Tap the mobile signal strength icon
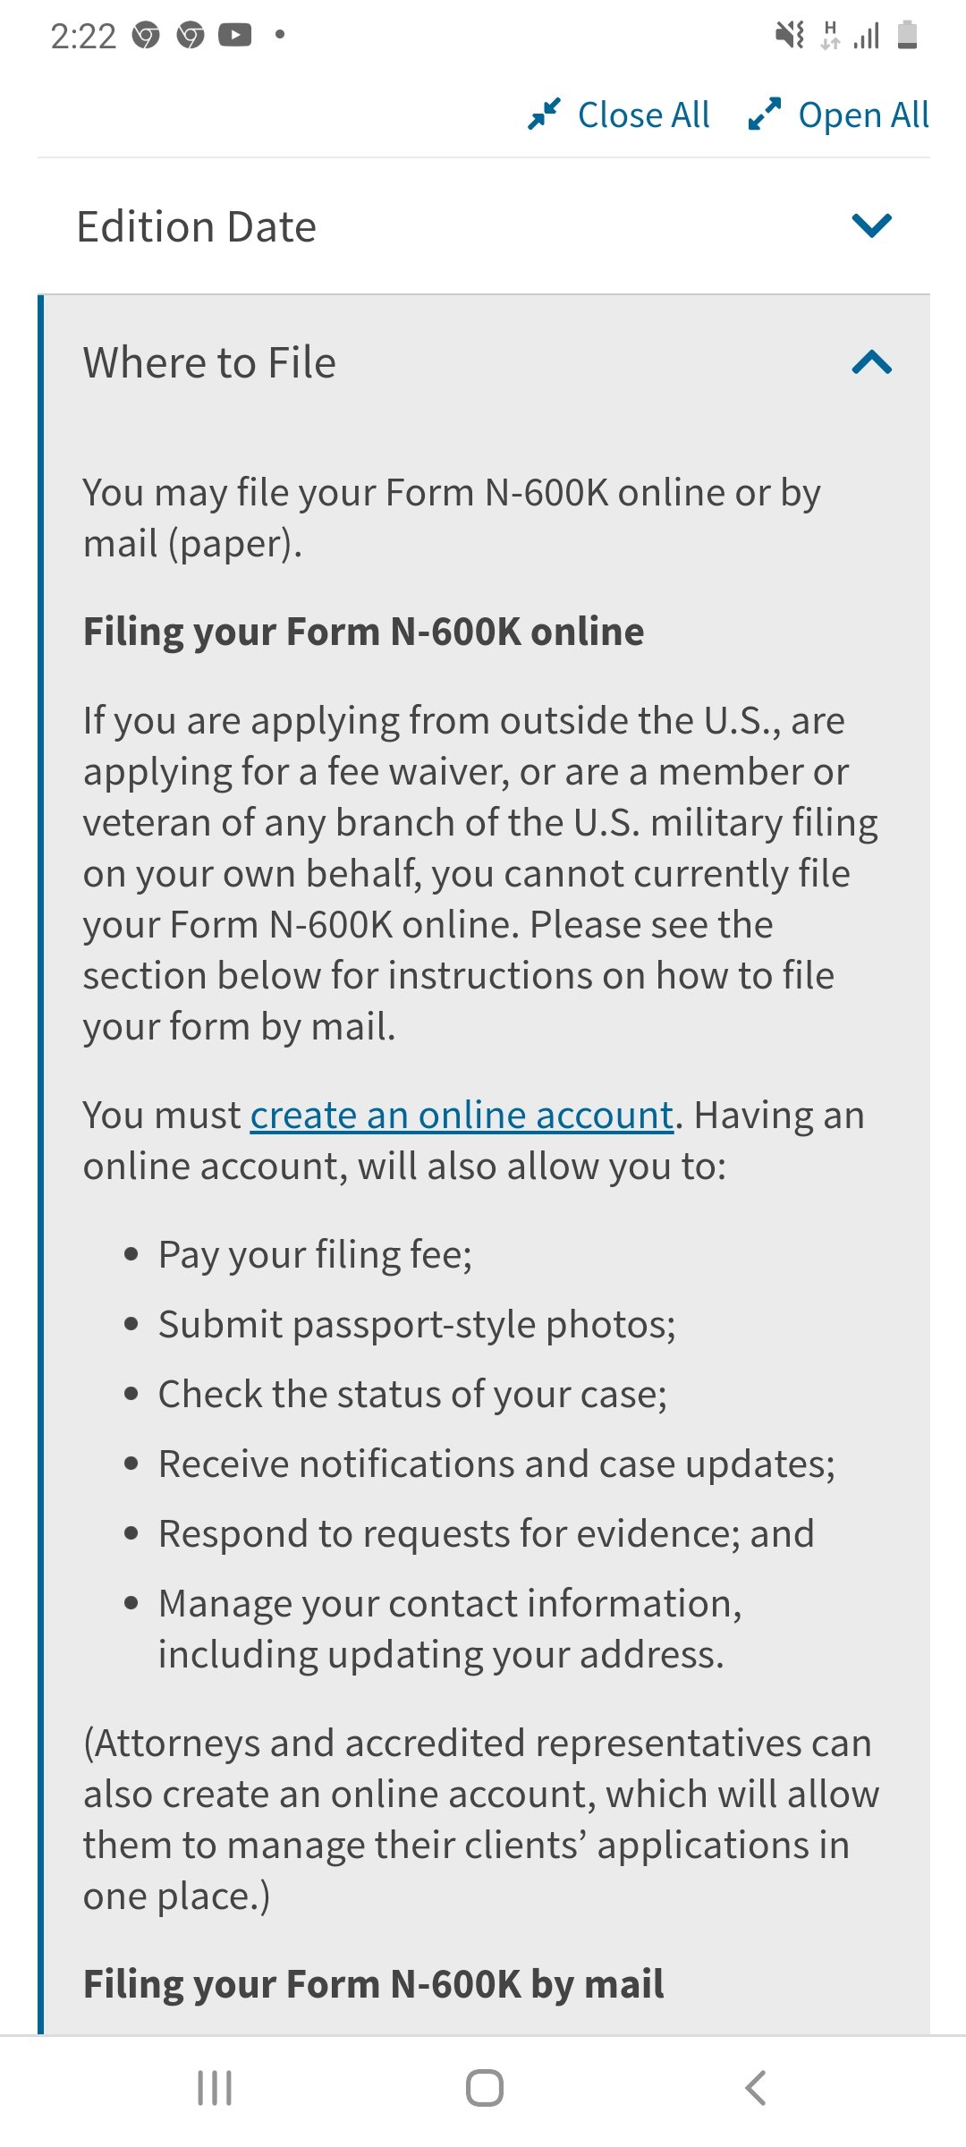966x2147 pixels. 867,36
